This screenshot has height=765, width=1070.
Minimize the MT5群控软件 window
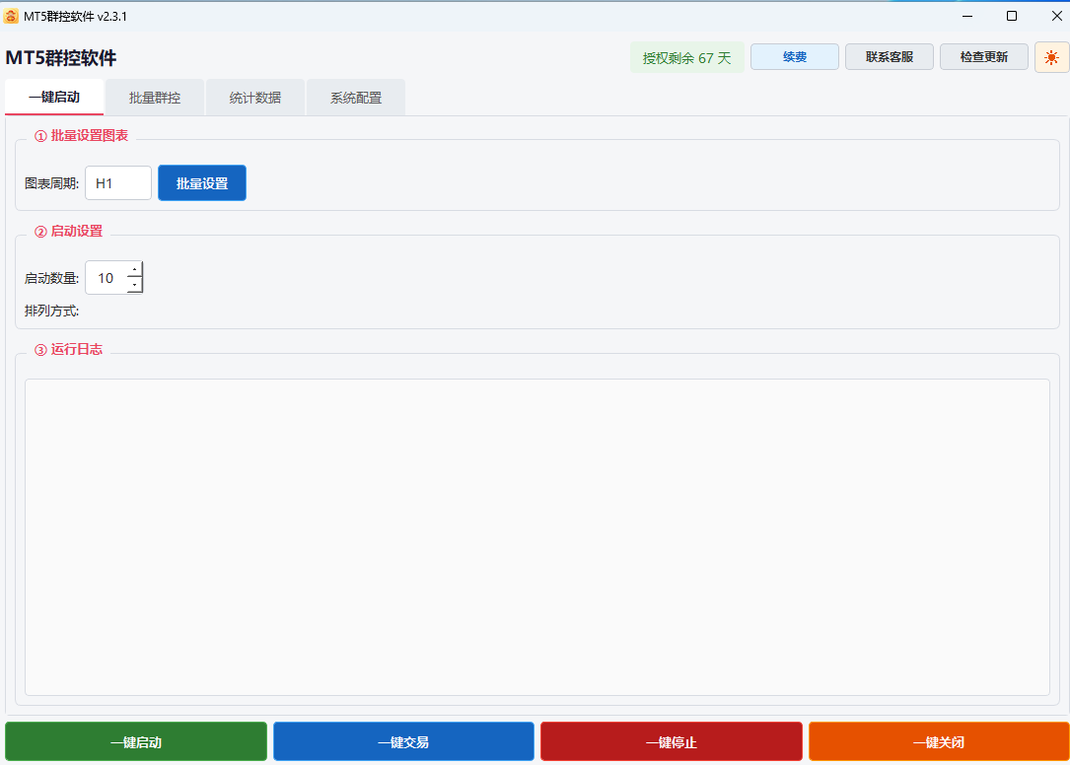coord(967,16)
